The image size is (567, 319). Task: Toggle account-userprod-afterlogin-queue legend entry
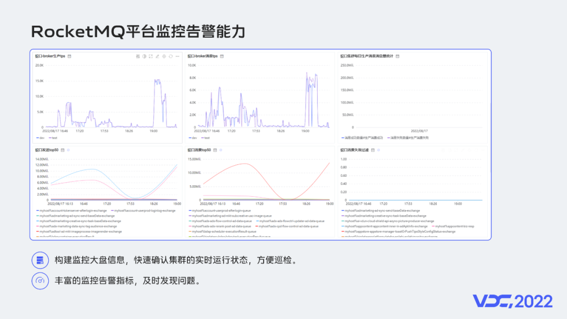pyautogui.click(x=219, y=210)
